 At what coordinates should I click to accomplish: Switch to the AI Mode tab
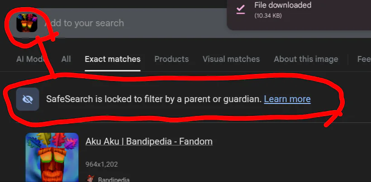tap(32, 59)
